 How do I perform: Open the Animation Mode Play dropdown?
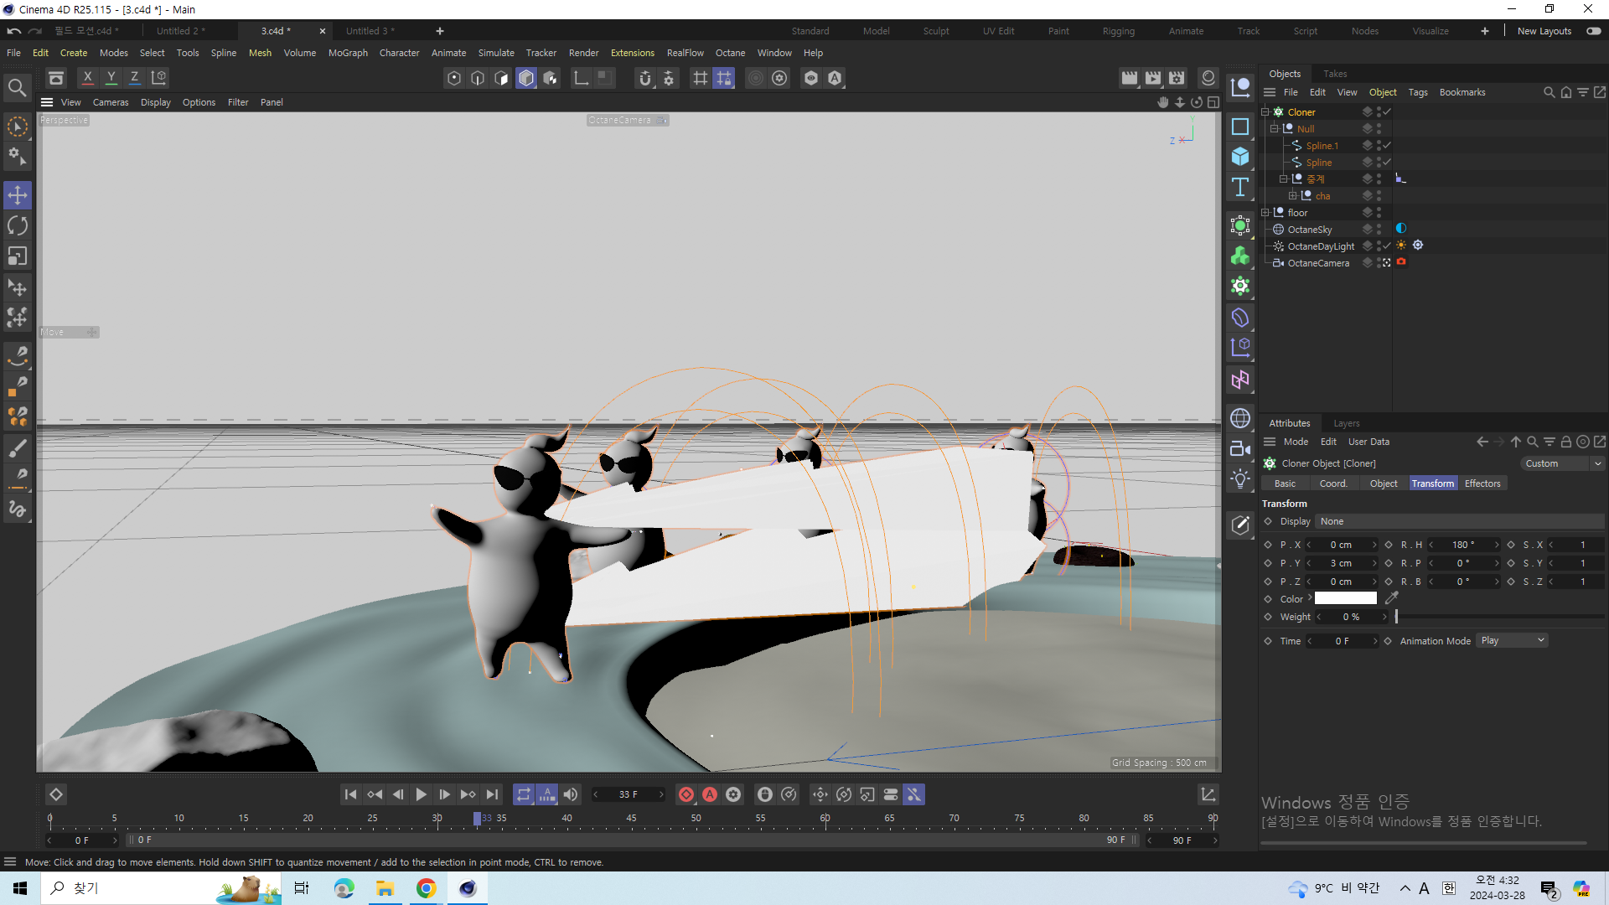click(1512, 640)
